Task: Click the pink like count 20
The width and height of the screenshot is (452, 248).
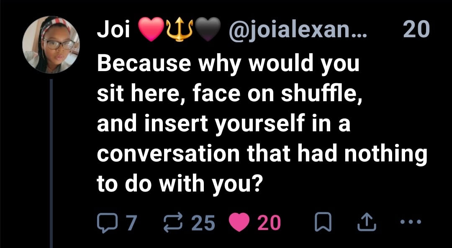Action: click(x=269, y=223)
